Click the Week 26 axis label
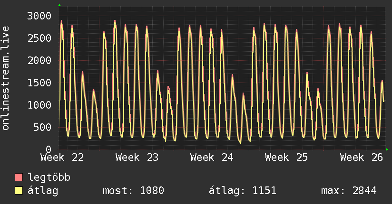The width and height of the screenshot is (392, 204). (x=362, y=158)
